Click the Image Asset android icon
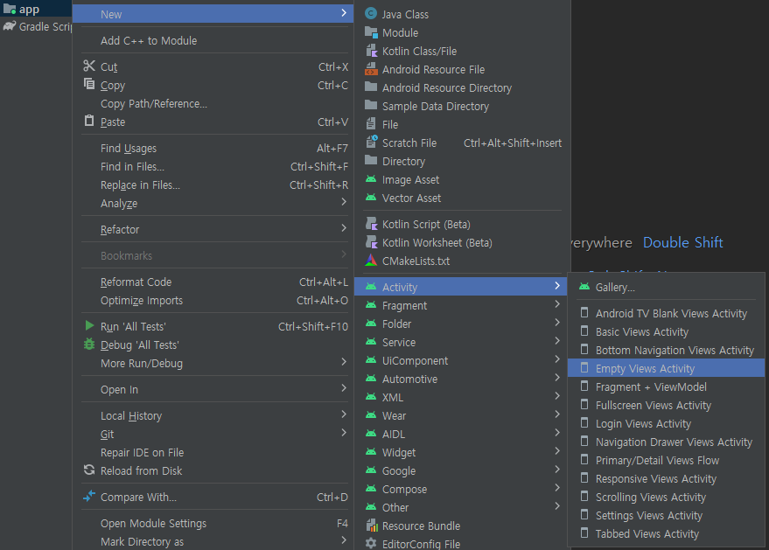Screen dimensions: 769x550 click(371, 179)
